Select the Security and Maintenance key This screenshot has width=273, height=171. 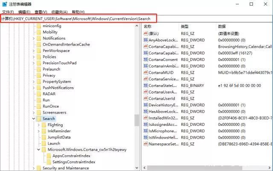point(66,168)
